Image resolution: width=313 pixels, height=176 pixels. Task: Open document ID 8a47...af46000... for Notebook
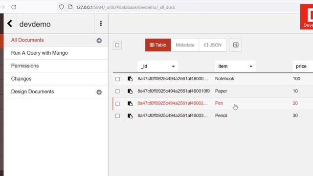tap(173, 79)
